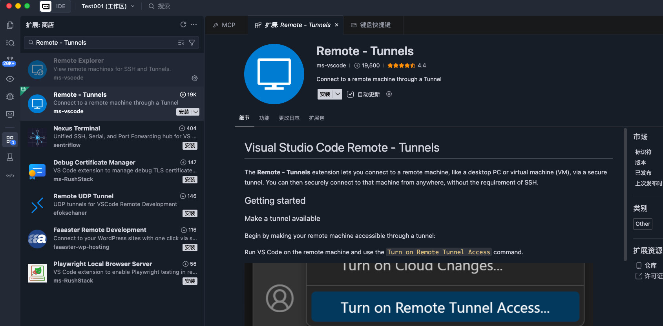
Task: Clear the extension search results
Action: [x=181, y=43]
